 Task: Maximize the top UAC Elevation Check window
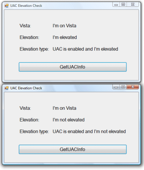(123, 5)
